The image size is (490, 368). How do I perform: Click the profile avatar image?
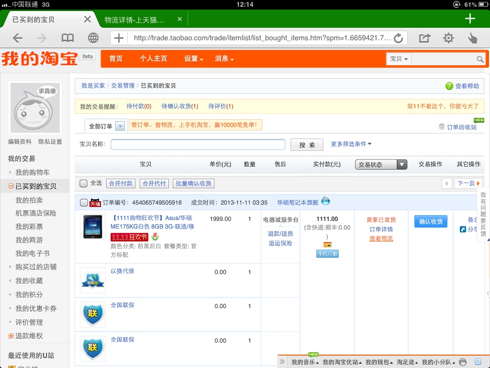(35, 108)
